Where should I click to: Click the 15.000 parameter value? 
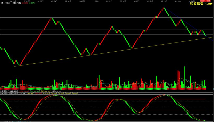(23, 93)
